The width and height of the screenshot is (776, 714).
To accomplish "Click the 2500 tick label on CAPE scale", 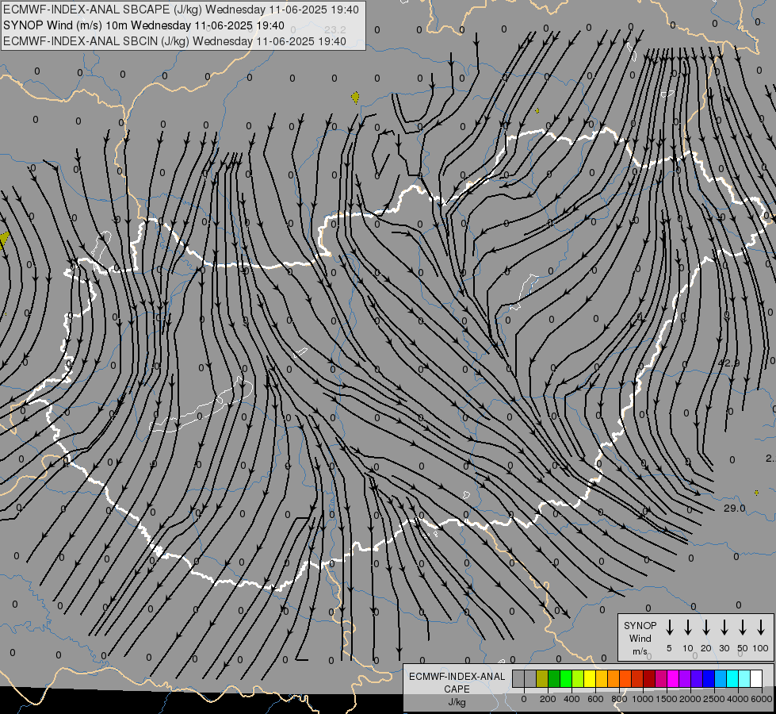I will coord(714,699).
